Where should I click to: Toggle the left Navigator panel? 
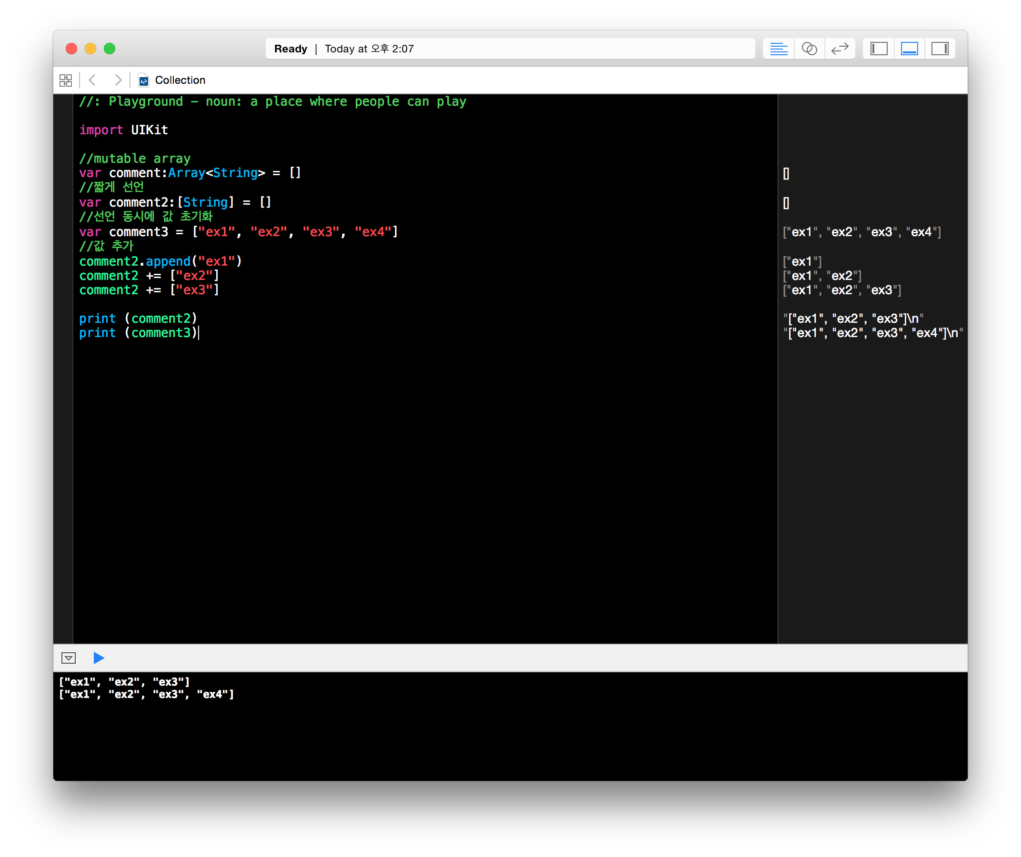(879, 49)
